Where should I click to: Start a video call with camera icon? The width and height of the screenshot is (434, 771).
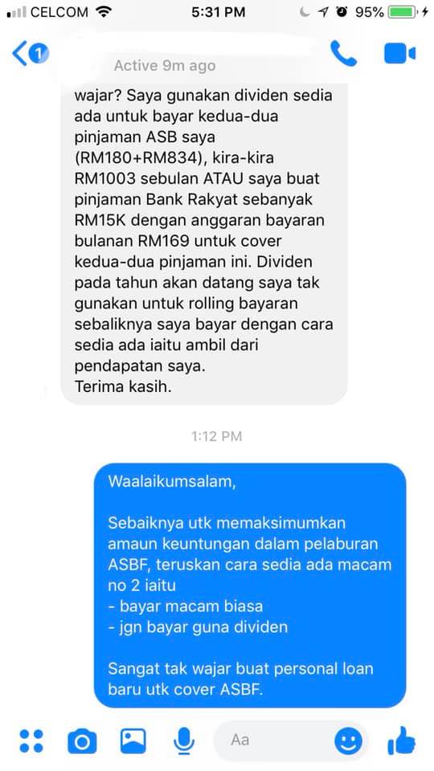point(399,54)
